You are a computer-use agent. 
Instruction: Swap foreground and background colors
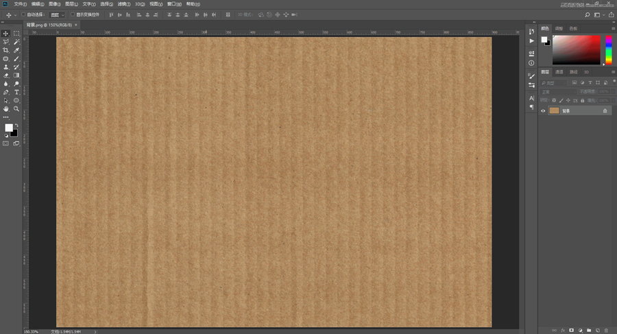click(16, 126)
